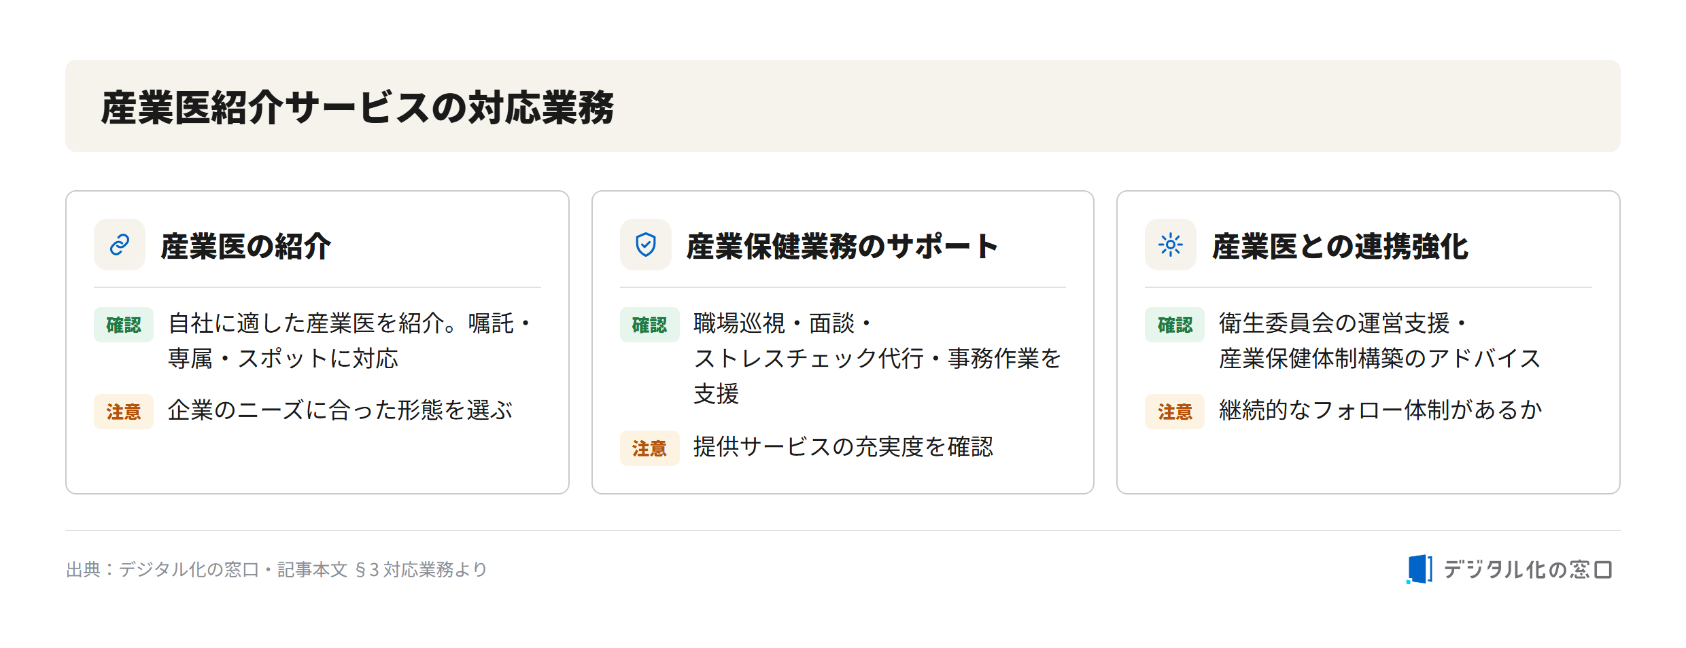The width and height of the screenshot is (1686, 648).
Task: Click the text 提供サービスの充実度を確認
Action: [843, 447]
